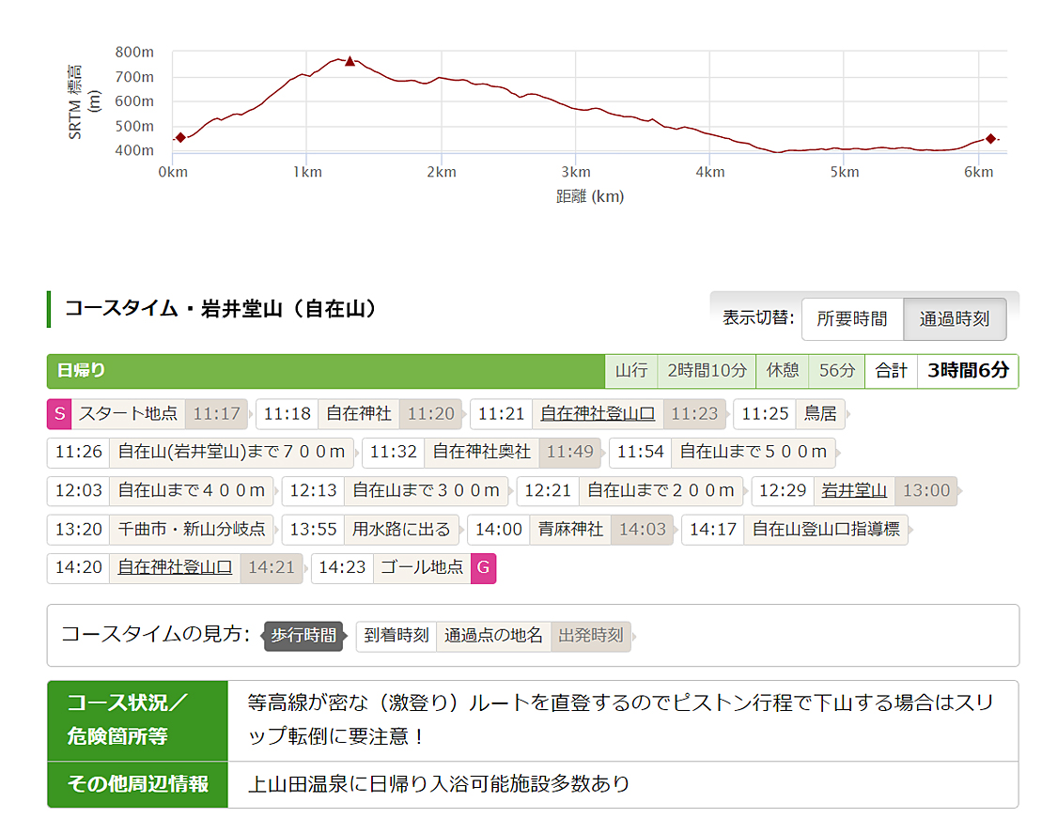Click the 青麻神社 waypoint
Image resolution: width=1057 pixels, height=818 pixels.
[x=570, y=530]
